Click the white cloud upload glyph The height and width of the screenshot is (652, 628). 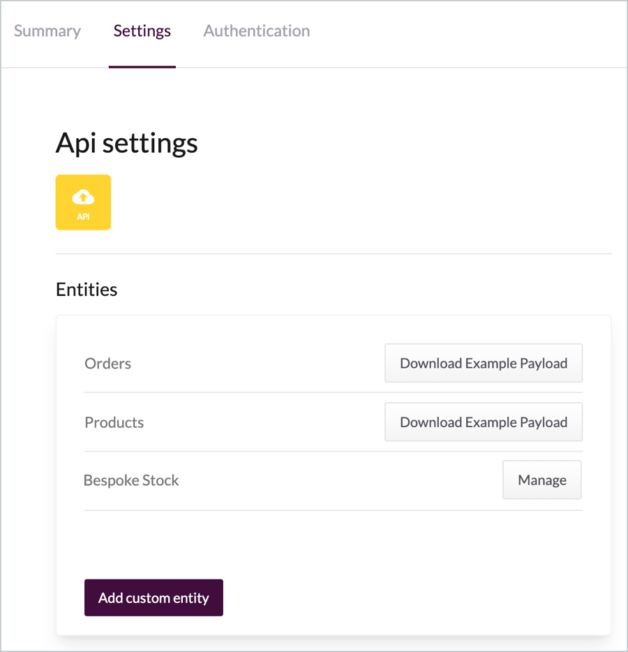83,197
